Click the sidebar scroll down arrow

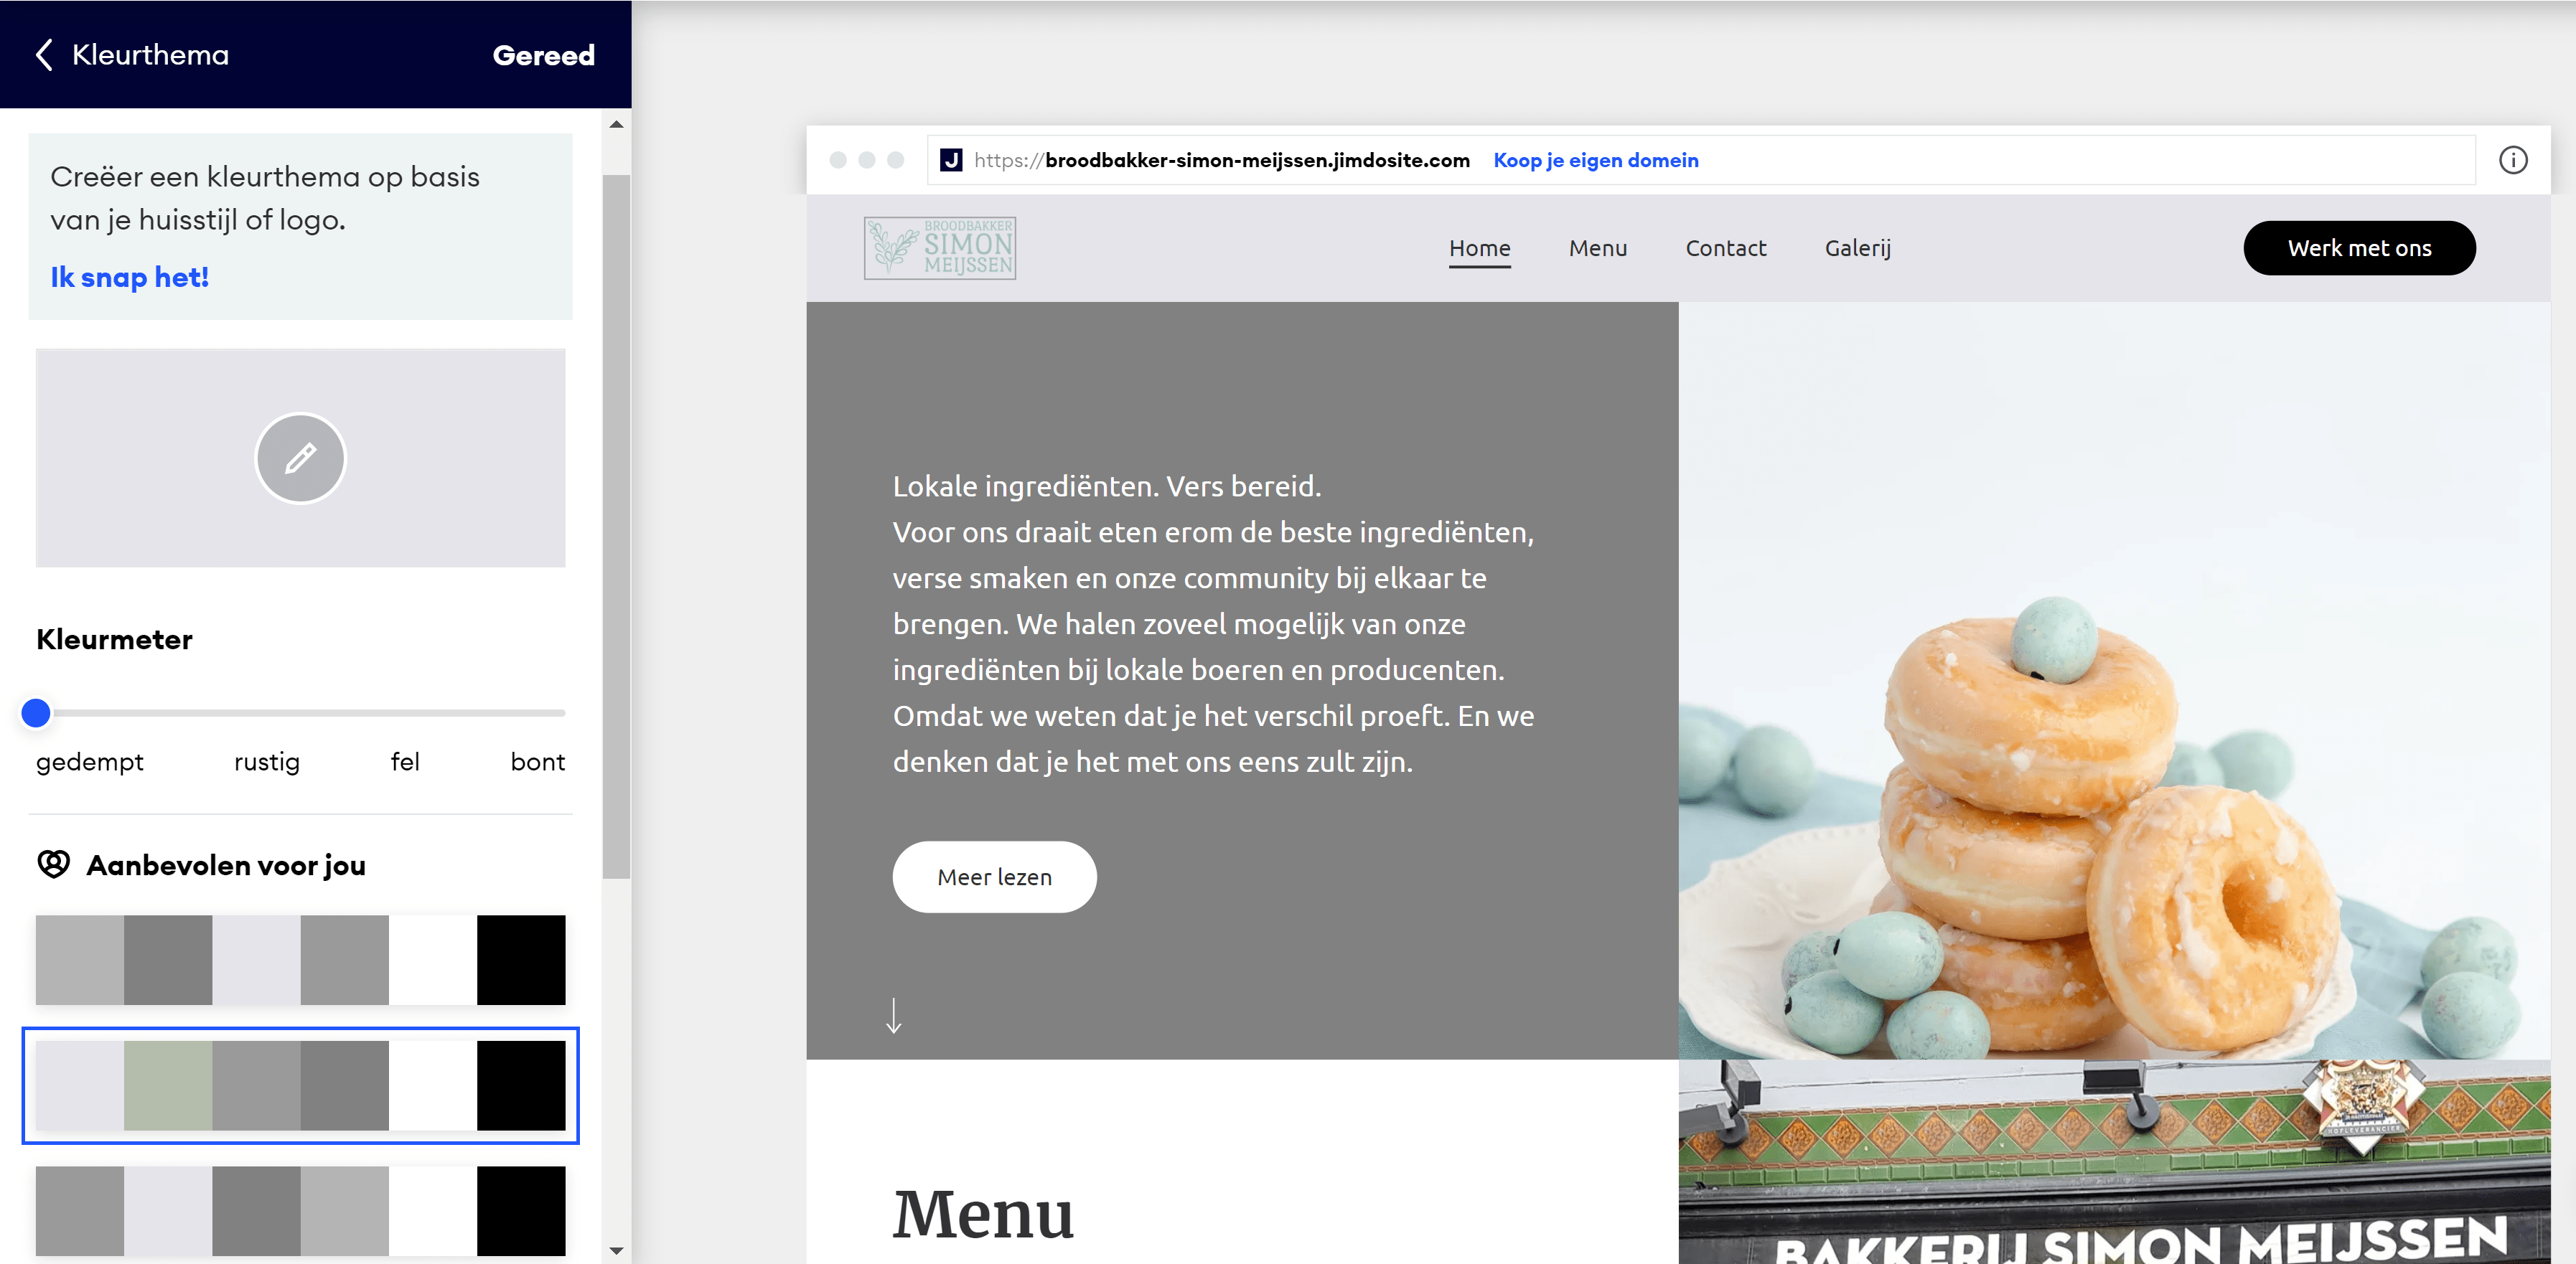tap(616, 1250)
